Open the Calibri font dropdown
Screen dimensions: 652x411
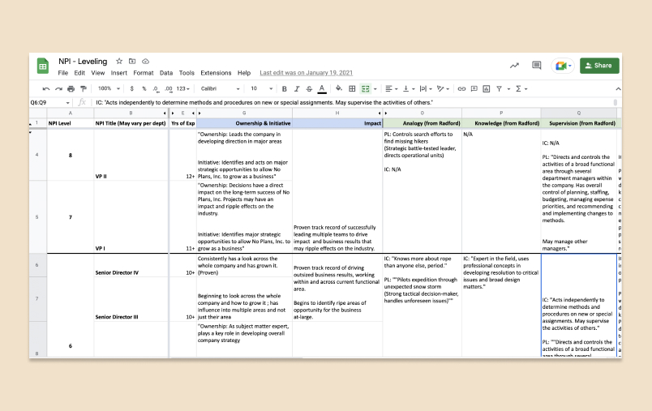tap(220, 88)
